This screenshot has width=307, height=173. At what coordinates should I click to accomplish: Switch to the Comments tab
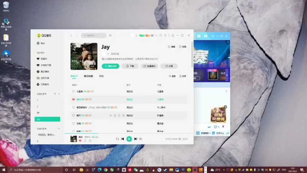point(101,76)
